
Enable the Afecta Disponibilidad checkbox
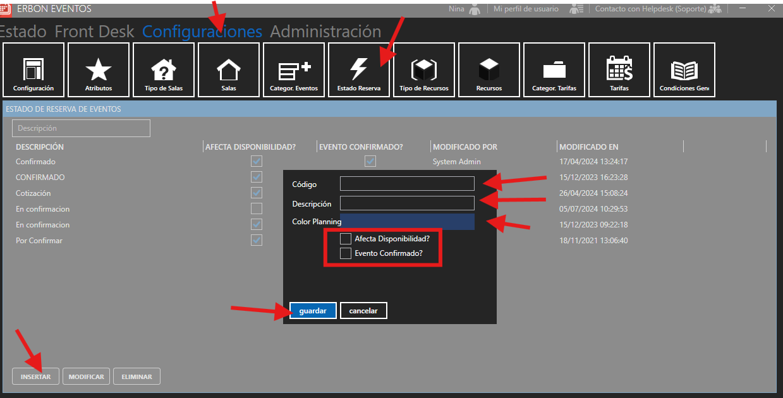coord(346,239)
